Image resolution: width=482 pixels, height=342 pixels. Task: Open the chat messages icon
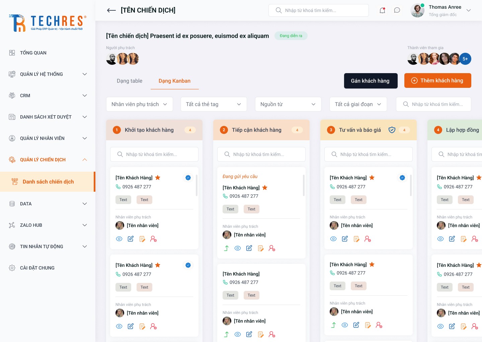tap(397, 10)
